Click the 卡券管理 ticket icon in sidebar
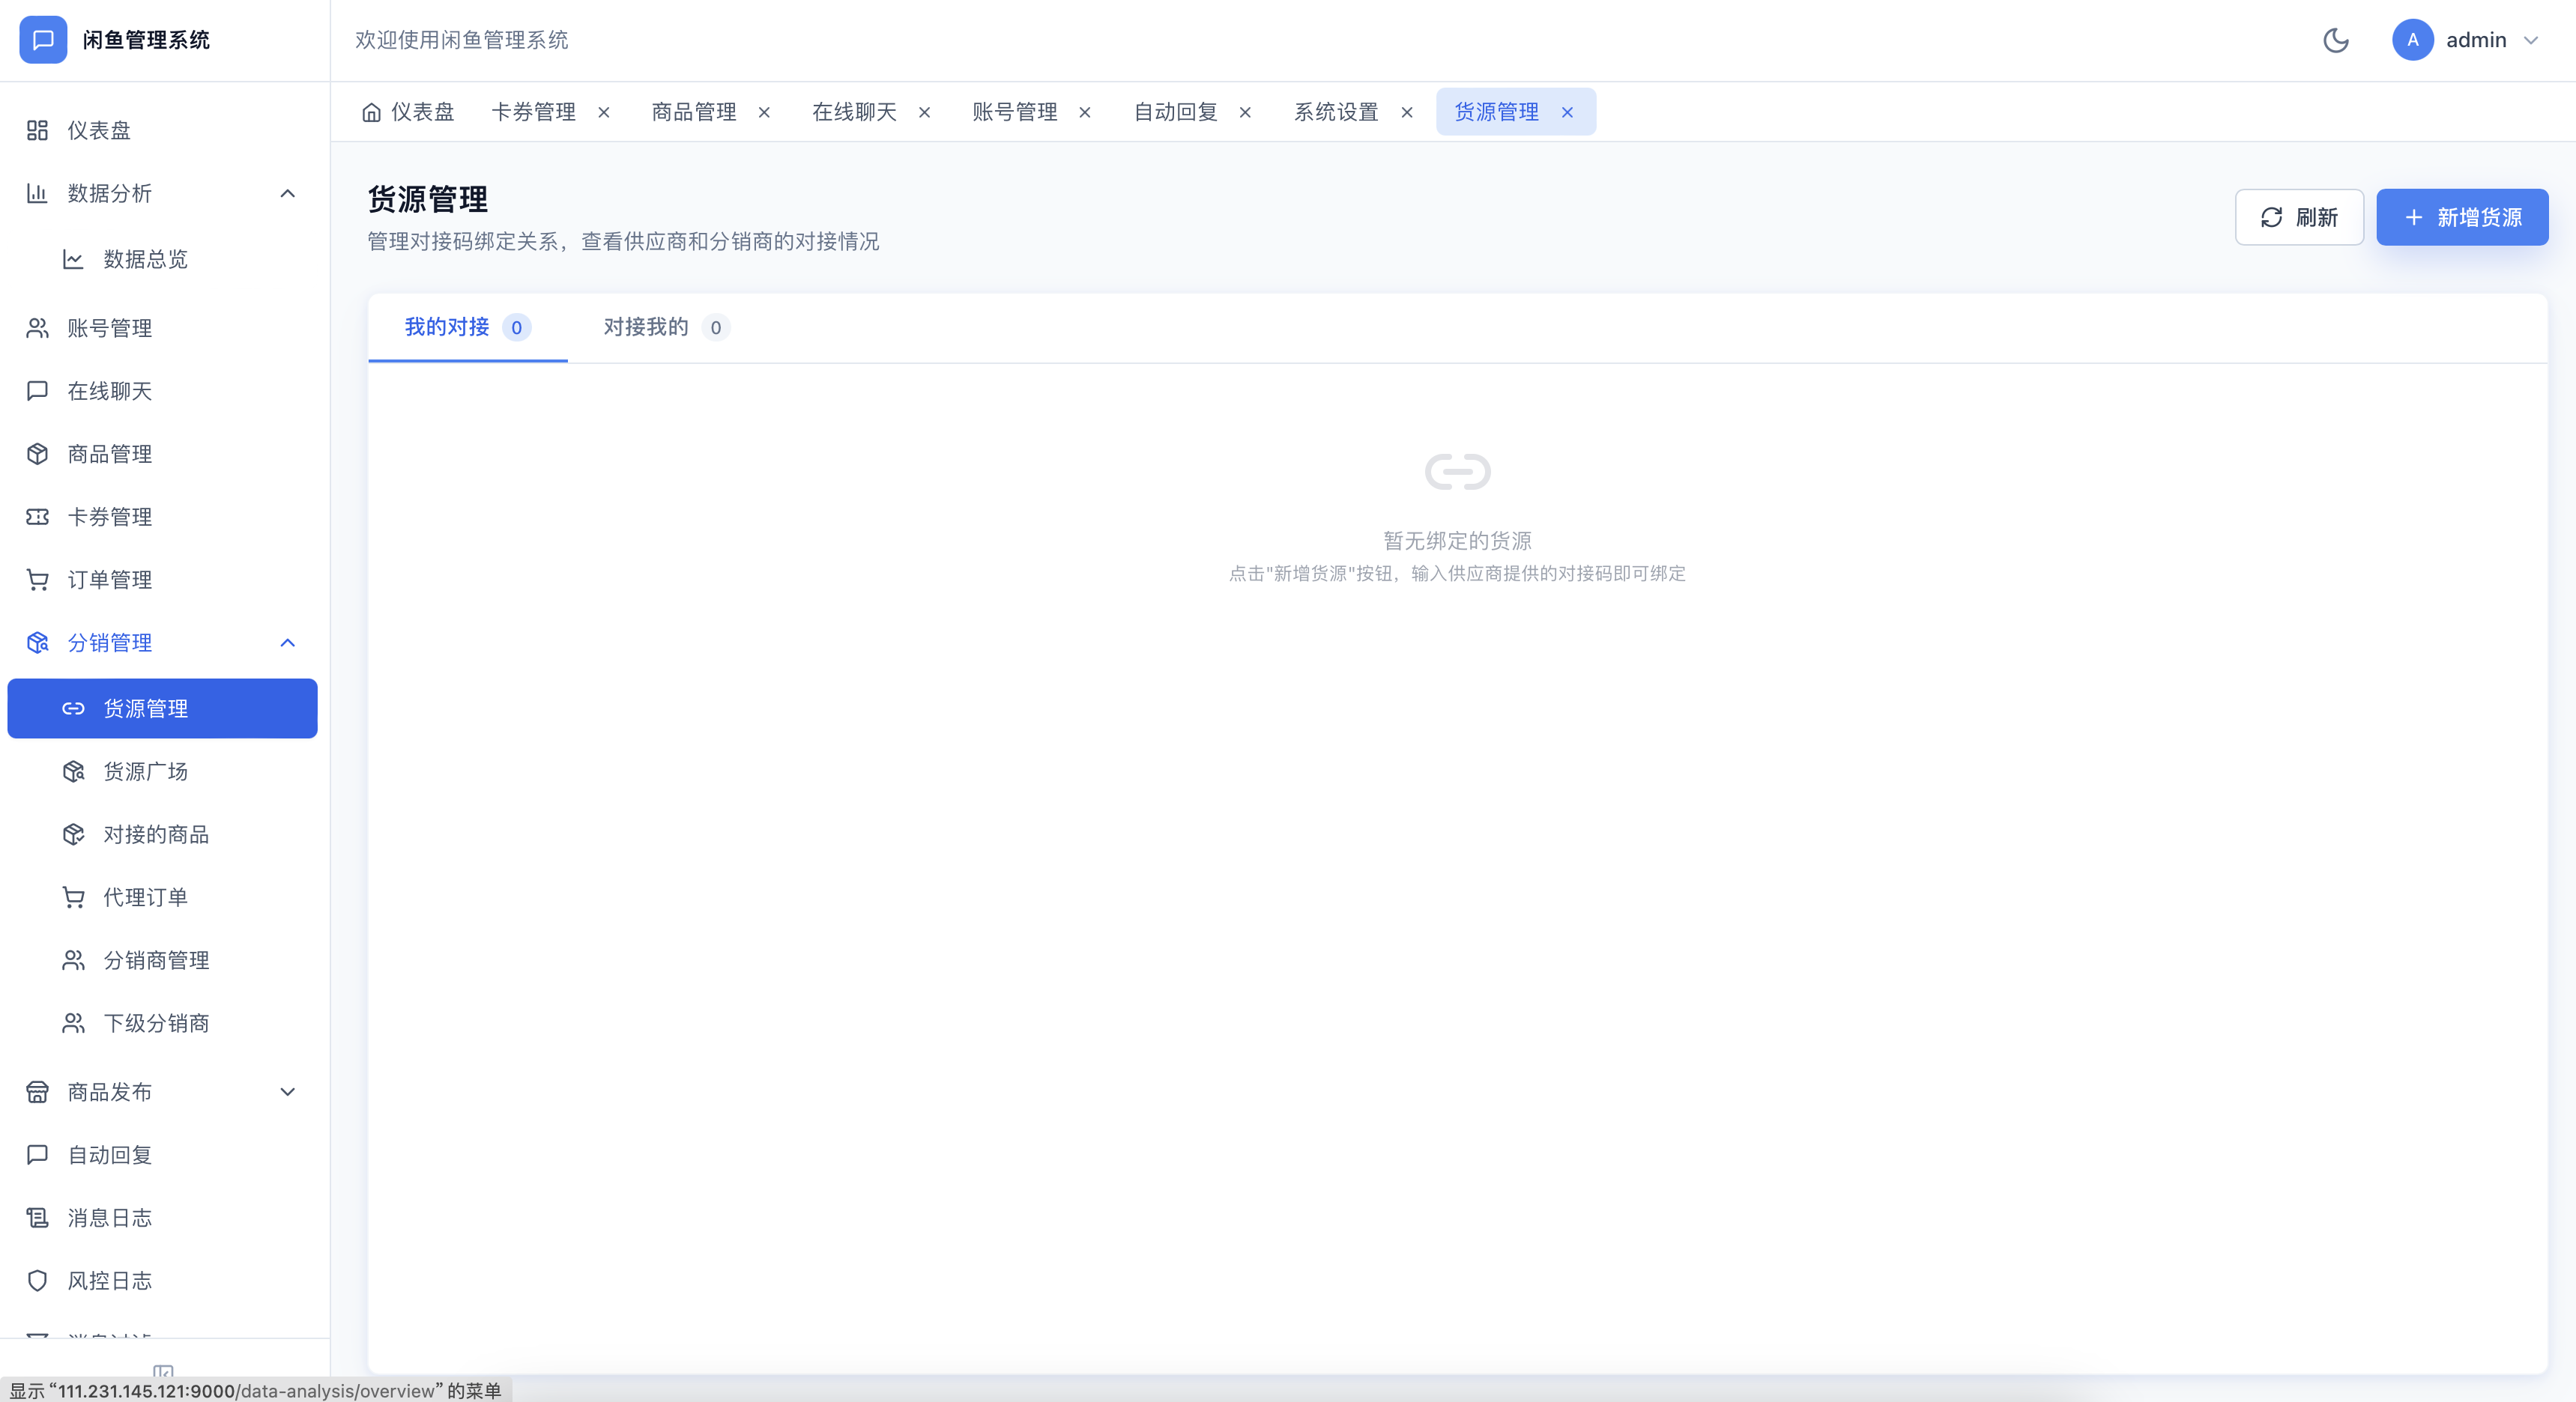 pos(37,517)
